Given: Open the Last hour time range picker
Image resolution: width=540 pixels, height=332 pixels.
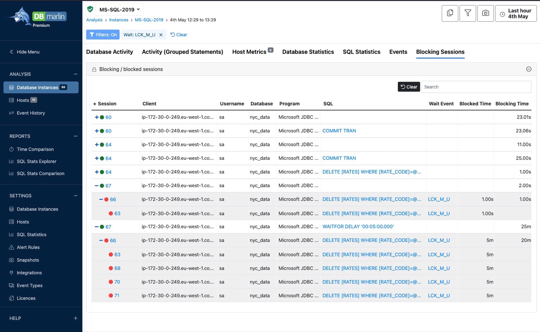Looking at the screenshot, I should (x=515, y=14).
